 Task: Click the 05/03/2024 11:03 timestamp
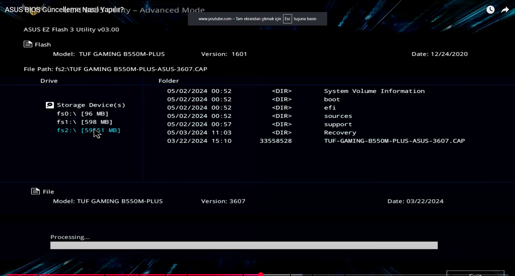pyautogui.click(x=199, y=133)
